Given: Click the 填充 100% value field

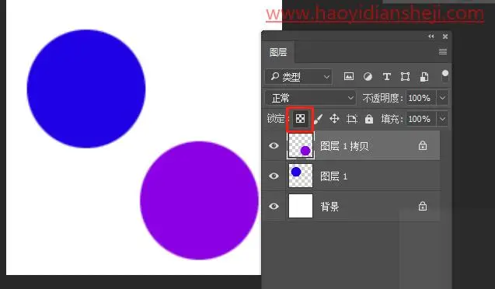Looking at the screenshot, I should (421, 119).
